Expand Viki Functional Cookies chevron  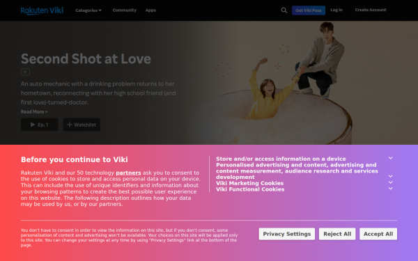[x=391, y=189]
